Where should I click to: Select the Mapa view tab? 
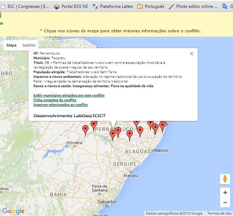[x=12, y=46]
